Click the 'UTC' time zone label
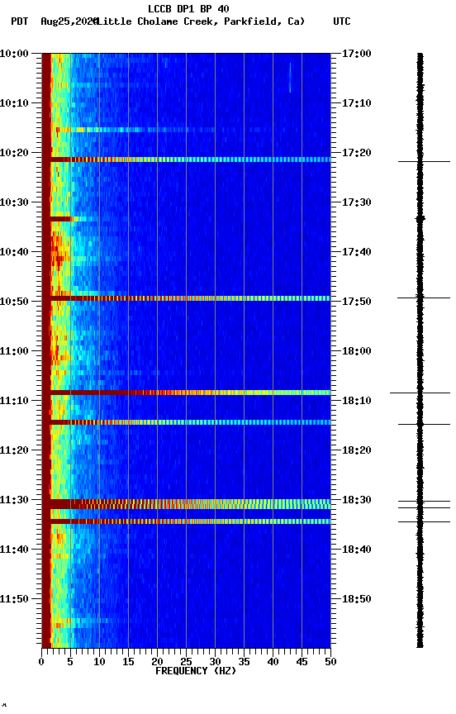The image size is (456, 714). (342, 21)
